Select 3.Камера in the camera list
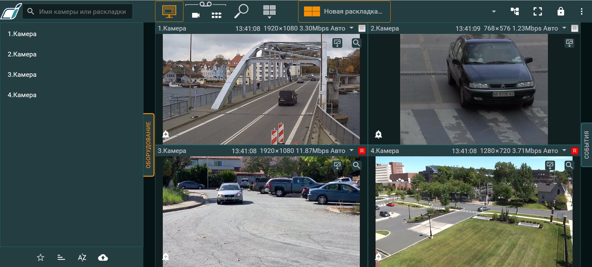 point(22,75)
